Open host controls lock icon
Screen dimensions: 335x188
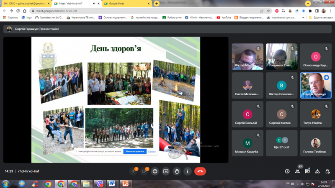coord(327,171)
